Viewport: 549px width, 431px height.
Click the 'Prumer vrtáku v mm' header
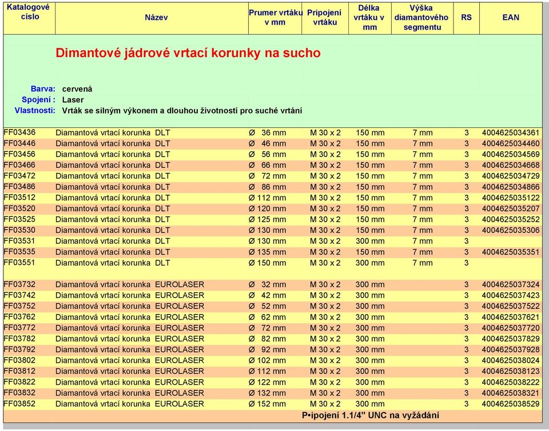point(275,18)
